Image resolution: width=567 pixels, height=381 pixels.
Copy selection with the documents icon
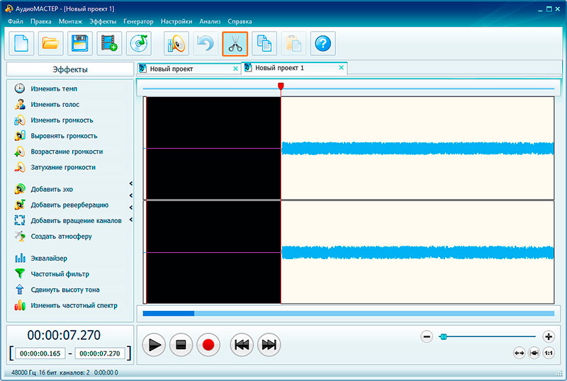pos(264,43)
